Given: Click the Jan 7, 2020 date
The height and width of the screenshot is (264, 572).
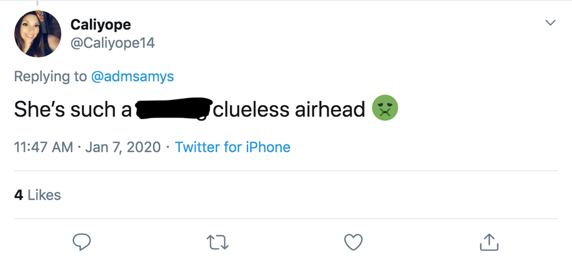Looking at the screenshot, I should [x=123, y=147].
